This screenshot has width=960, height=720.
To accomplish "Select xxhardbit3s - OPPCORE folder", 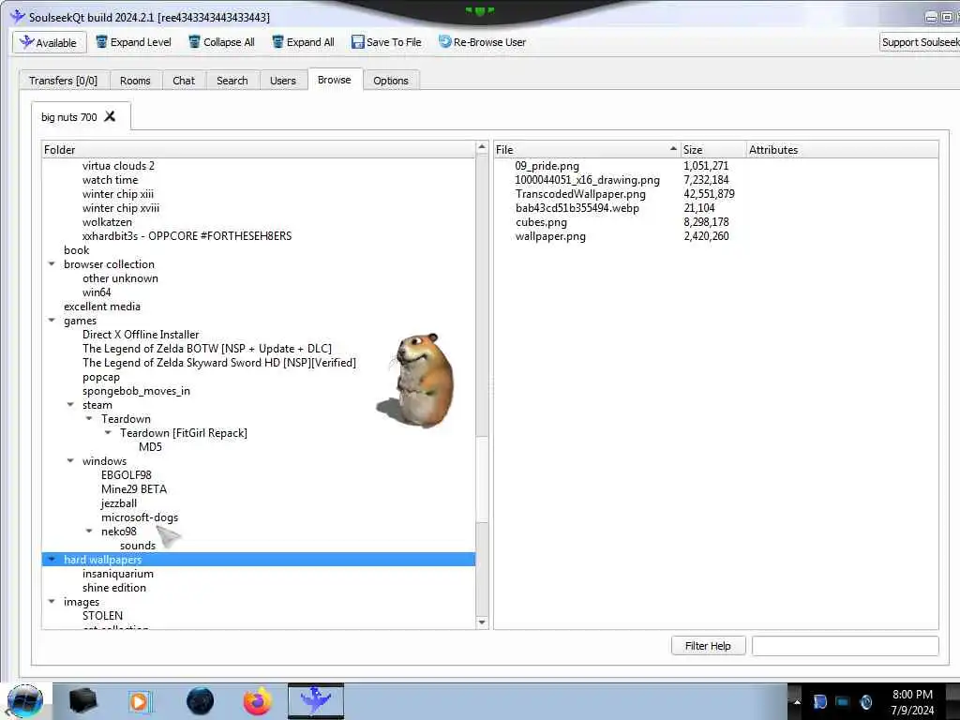I will click(x=187, y=236).
